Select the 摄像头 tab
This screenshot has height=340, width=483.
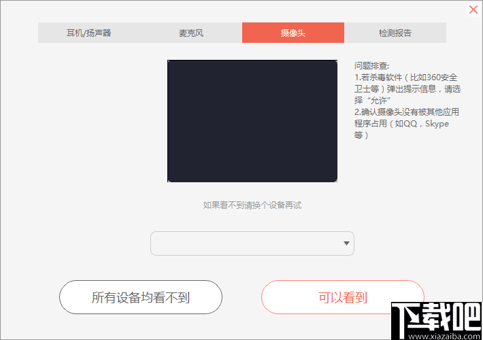tap(293, 33)
